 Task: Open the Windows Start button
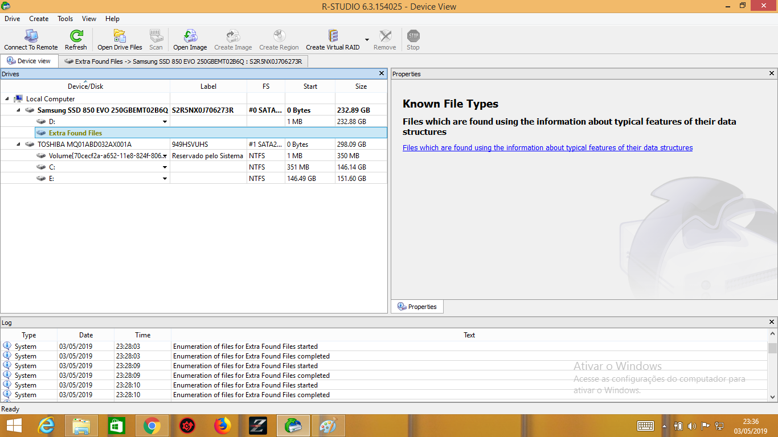click(x=14, y=426)
